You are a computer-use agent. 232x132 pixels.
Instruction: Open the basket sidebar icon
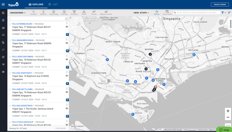pos(3,28)
